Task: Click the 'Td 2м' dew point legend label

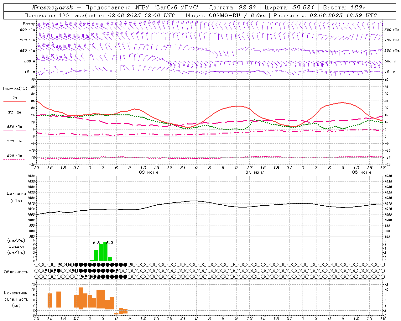Action: point(14,112)
